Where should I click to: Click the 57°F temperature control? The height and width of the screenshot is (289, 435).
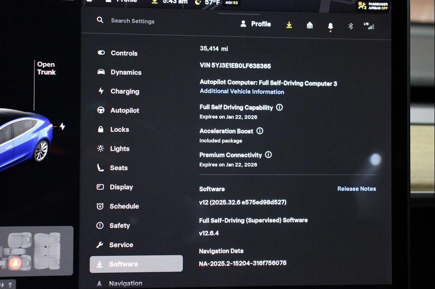pyautogui.click(x=212, y=3)
